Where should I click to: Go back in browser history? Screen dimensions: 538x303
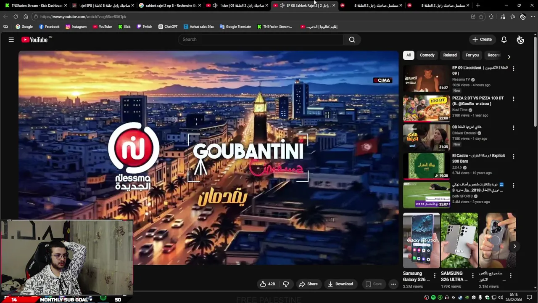point(5,16)
